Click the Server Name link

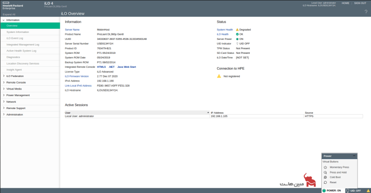point(72,30)
